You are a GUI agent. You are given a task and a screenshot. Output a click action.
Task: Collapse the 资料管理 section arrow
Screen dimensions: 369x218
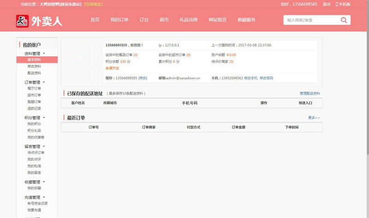(44, 54)
